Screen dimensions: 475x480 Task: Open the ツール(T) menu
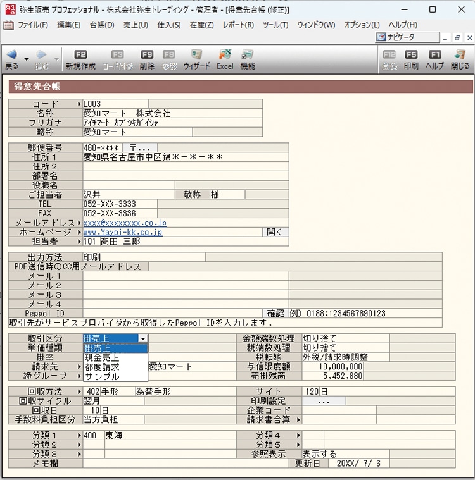(x=275, y=25)
